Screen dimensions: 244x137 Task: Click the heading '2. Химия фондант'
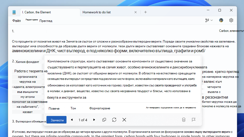click(26, 62)
